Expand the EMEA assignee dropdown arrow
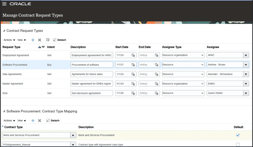Viewport: 253px width, 147px height. 246,84
